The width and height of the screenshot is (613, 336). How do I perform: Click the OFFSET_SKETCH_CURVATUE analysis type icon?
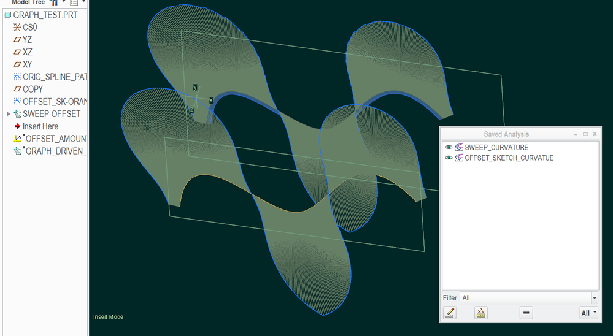pos(459,158)
